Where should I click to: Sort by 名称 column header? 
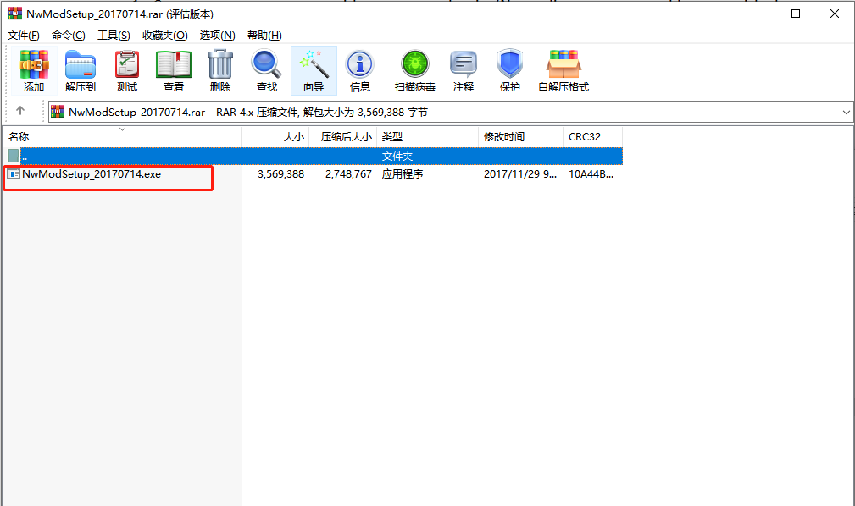121,137
